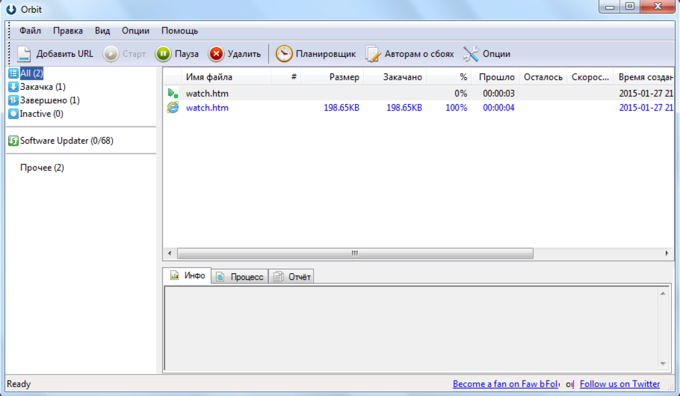Click the Авторам о сбоях button label
The width and height of the screenshot is (680, 396).
[419, 54]
